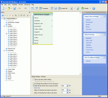
Task: Collapse the Download tree node
Action: (4, 50)
